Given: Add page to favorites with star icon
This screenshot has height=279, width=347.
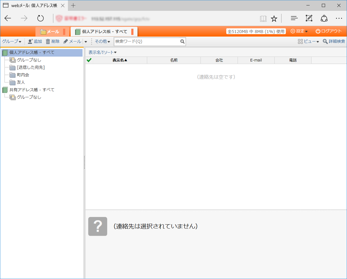Looking at the screenshot, I should (274, 18).
